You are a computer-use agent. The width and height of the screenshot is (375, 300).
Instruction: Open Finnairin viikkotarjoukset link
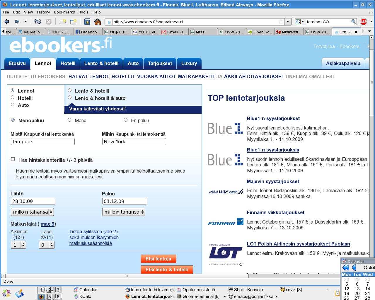(x=276, y=212)
